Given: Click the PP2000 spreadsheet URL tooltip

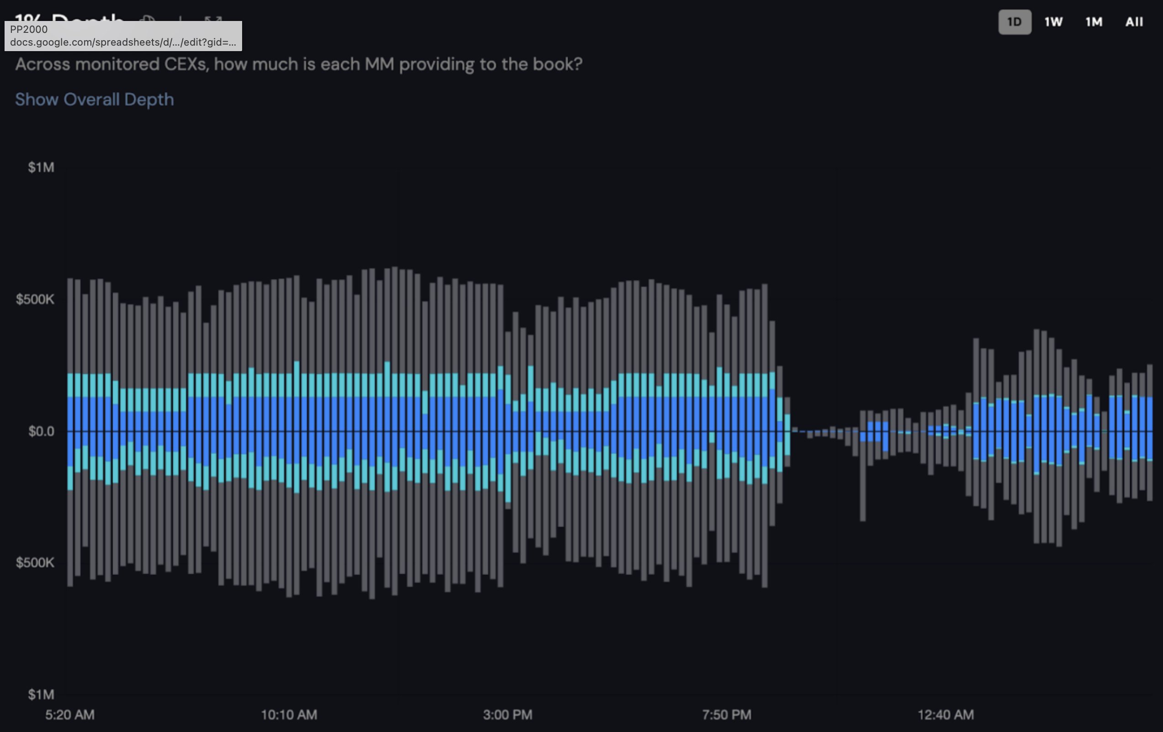Looking at the screenshot, I should pyautogui.click(x=123, y=36).
